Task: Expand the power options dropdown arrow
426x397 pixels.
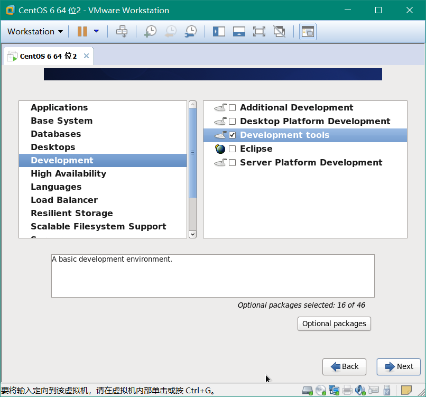Action: pyautogui.click(x=96, y=32)
